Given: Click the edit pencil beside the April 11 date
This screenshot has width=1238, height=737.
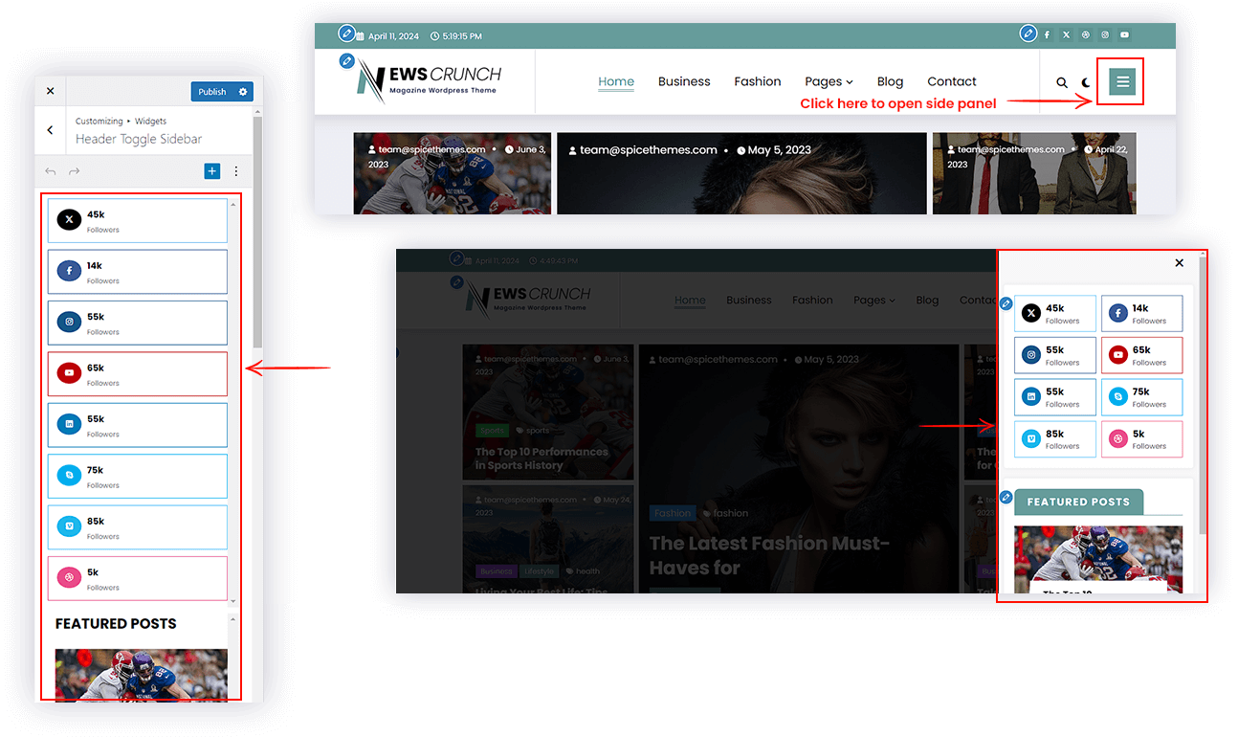Looking at the screenshot, I should click(x=346, y=33).
